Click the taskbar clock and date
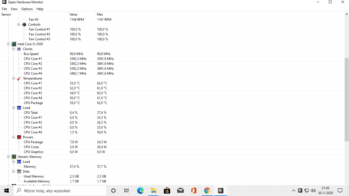Image resolution: width=349 pixels, height=196 pixels. coord(325,191)
